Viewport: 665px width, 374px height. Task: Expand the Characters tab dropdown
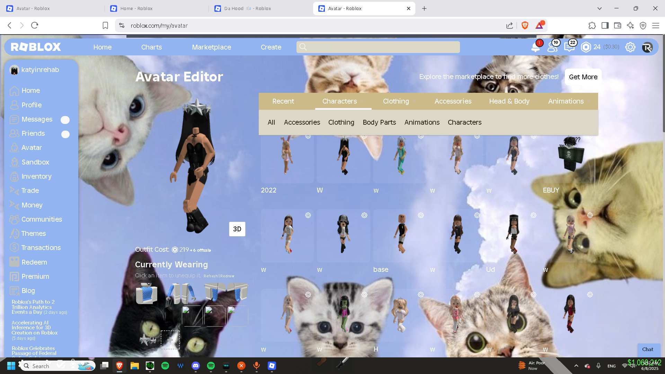coord(362,101)
